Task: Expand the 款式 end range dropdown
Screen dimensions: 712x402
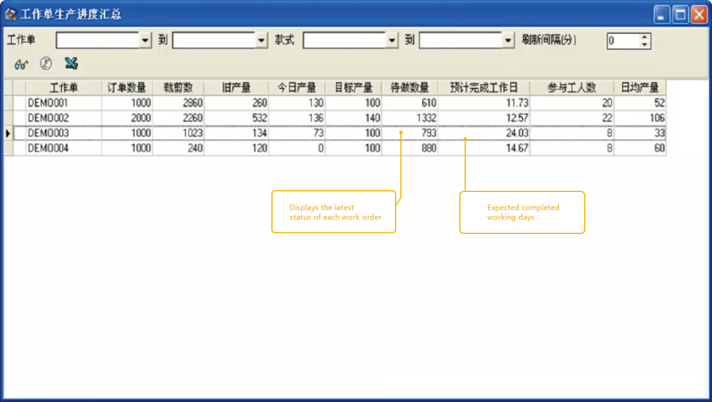Action: tap(509, 41)
